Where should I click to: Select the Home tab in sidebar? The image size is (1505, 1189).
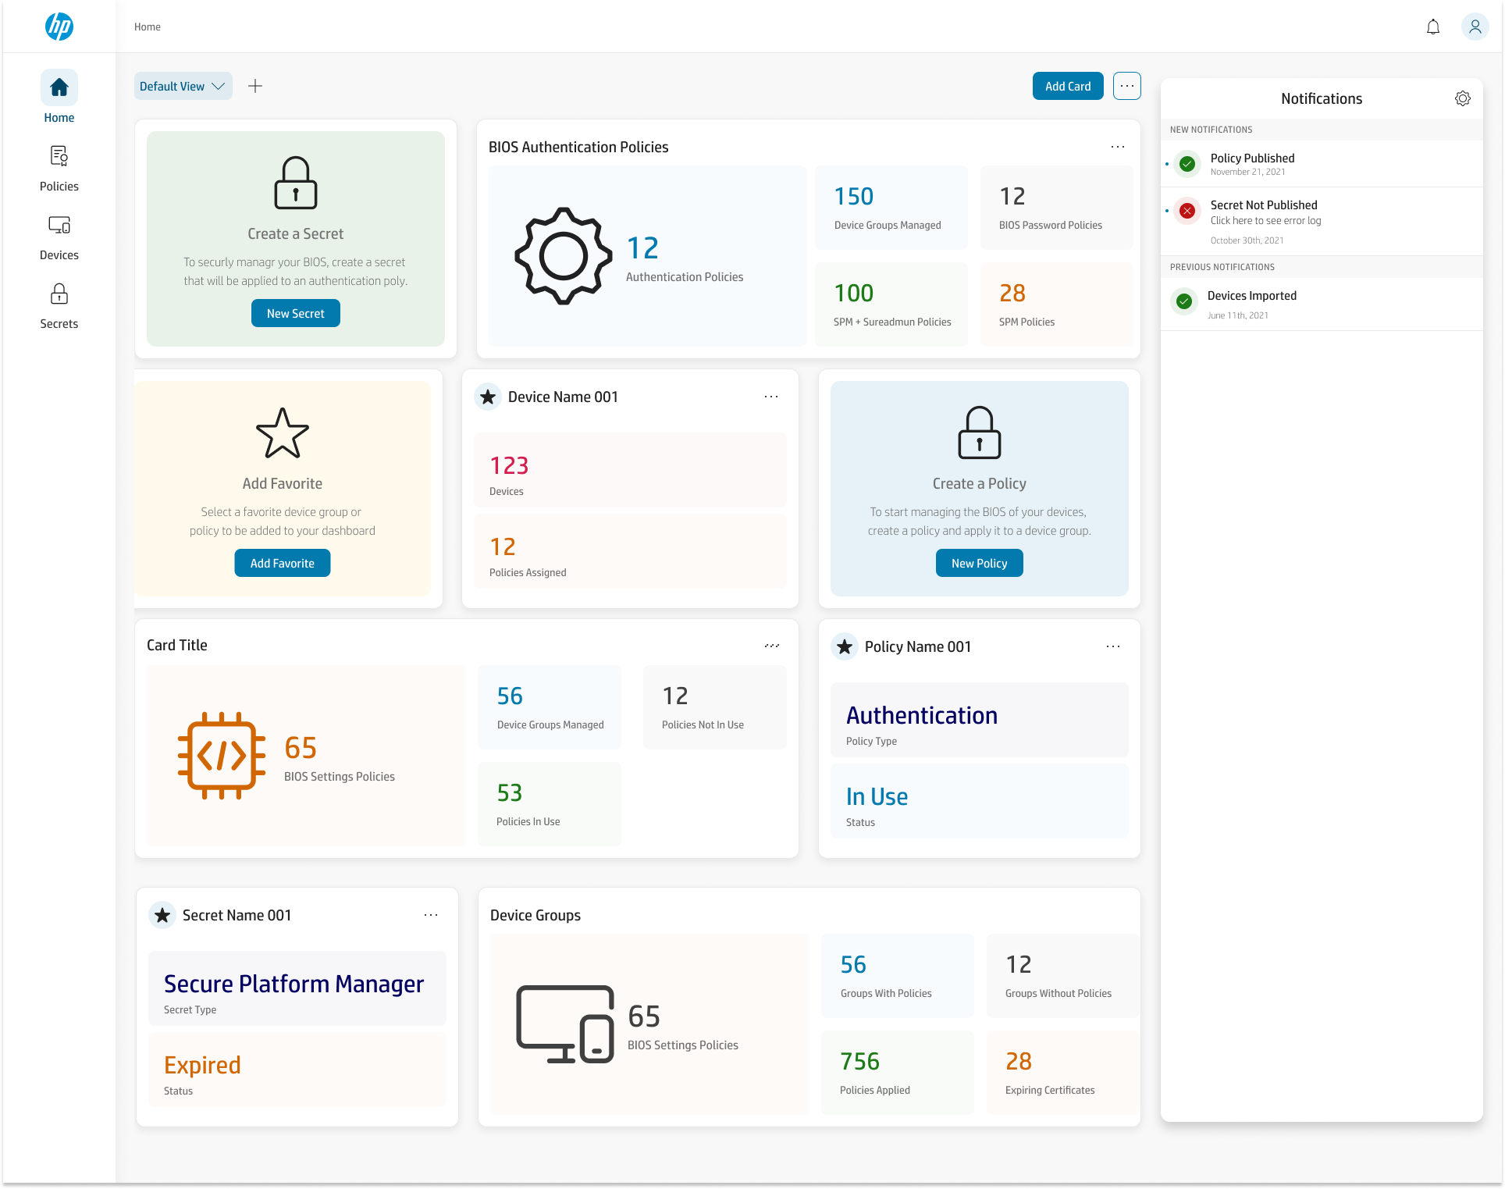[59, 87]
